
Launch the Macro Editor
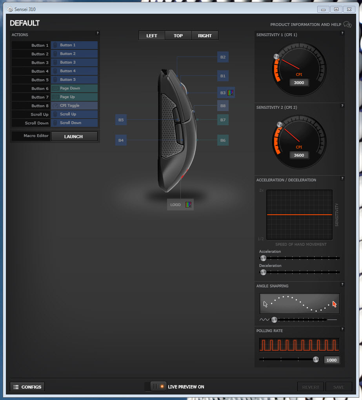click(x=74, y=137)
